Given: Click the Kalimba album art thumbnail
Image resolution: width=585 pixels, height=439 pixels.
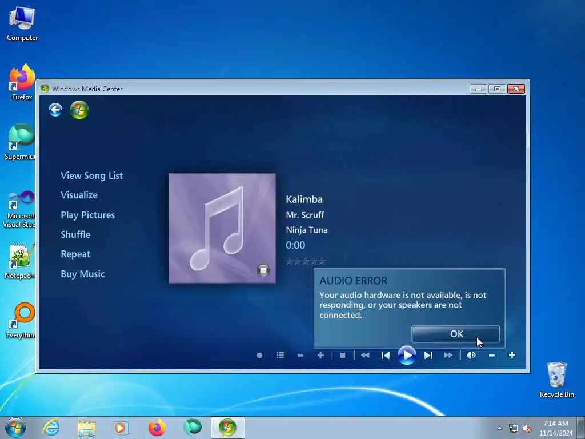Looking at the screenshot, I should [x=222, y=228].
